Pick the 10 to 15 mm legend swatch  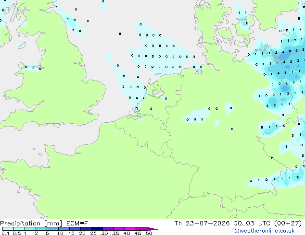click(64, 229)
